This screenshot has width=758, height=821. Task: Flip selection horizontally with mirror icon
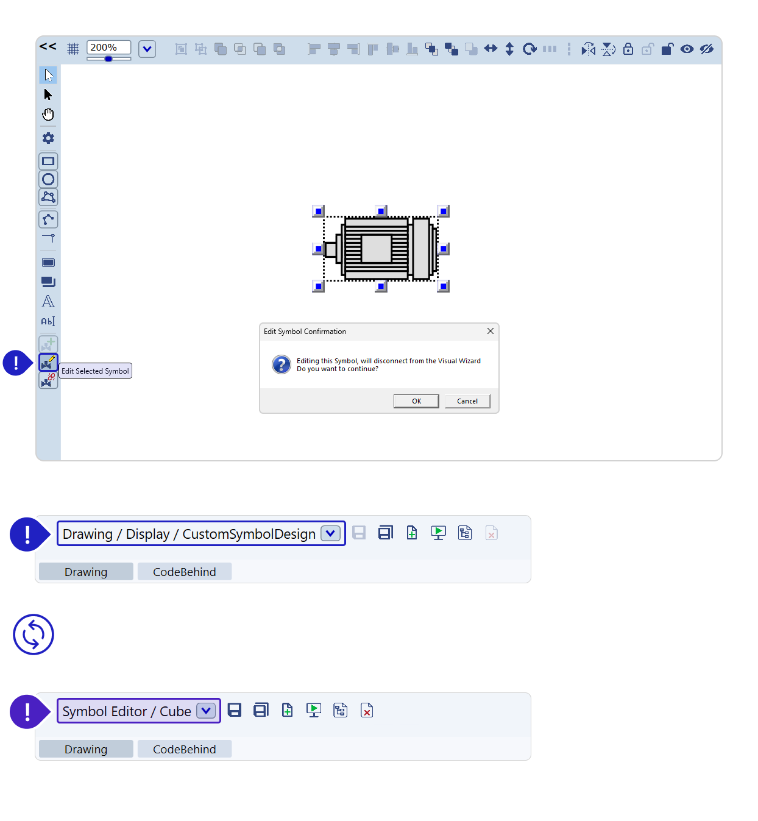[x=588, y=49]
